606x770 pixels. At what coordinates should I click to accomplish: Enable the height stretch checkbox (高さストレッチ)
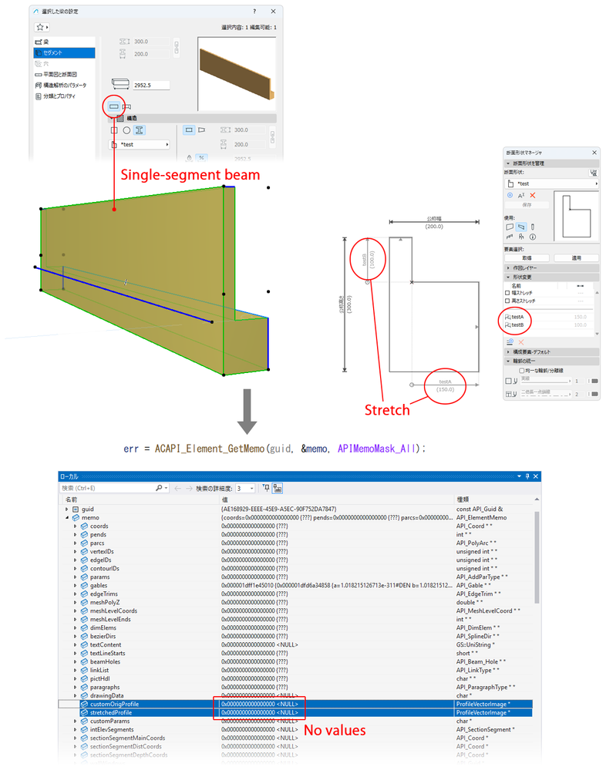[x=508, y=301]
